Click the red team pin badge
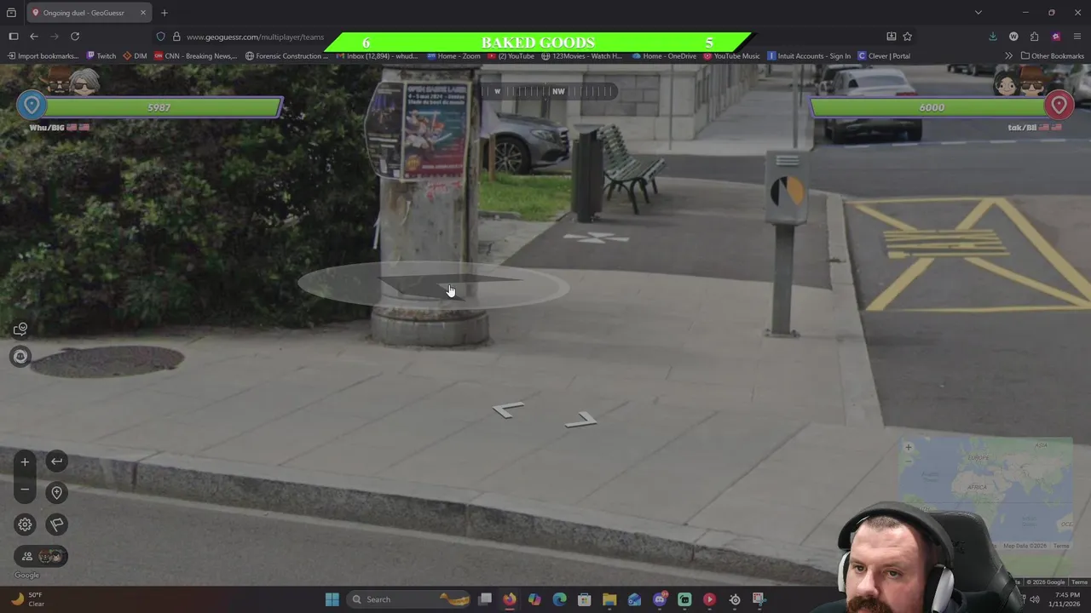1091x613 pixels. click(x=1059, y=105)
